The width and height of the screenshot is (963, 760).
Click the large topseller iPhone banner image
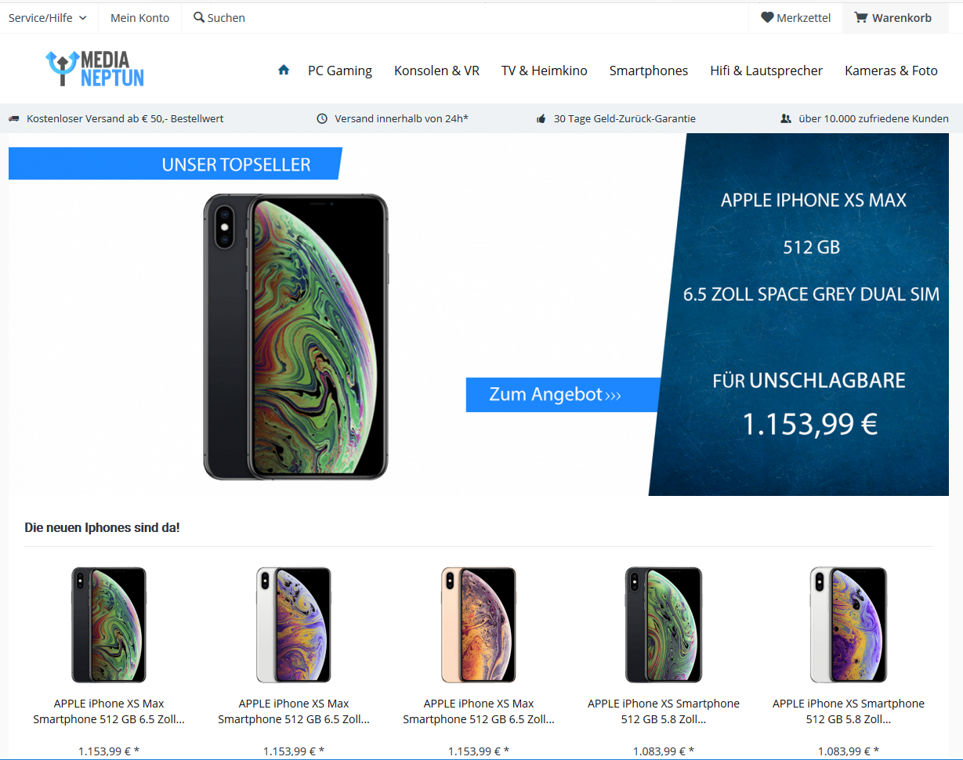click(x=479, y=314)
